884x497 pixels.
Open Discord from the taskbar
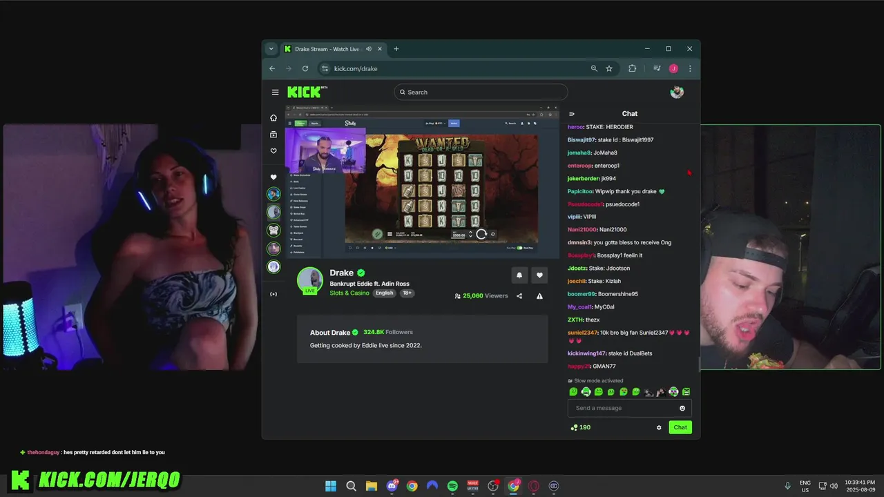[x=392, y=486]
